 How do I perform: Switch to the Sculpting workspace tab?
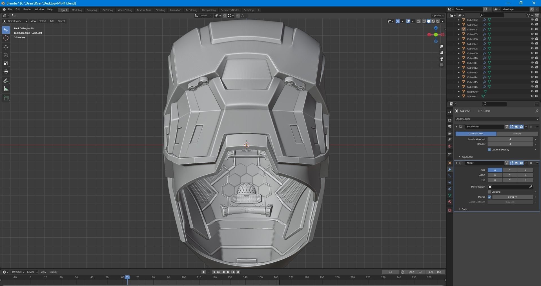pos(92,10)
